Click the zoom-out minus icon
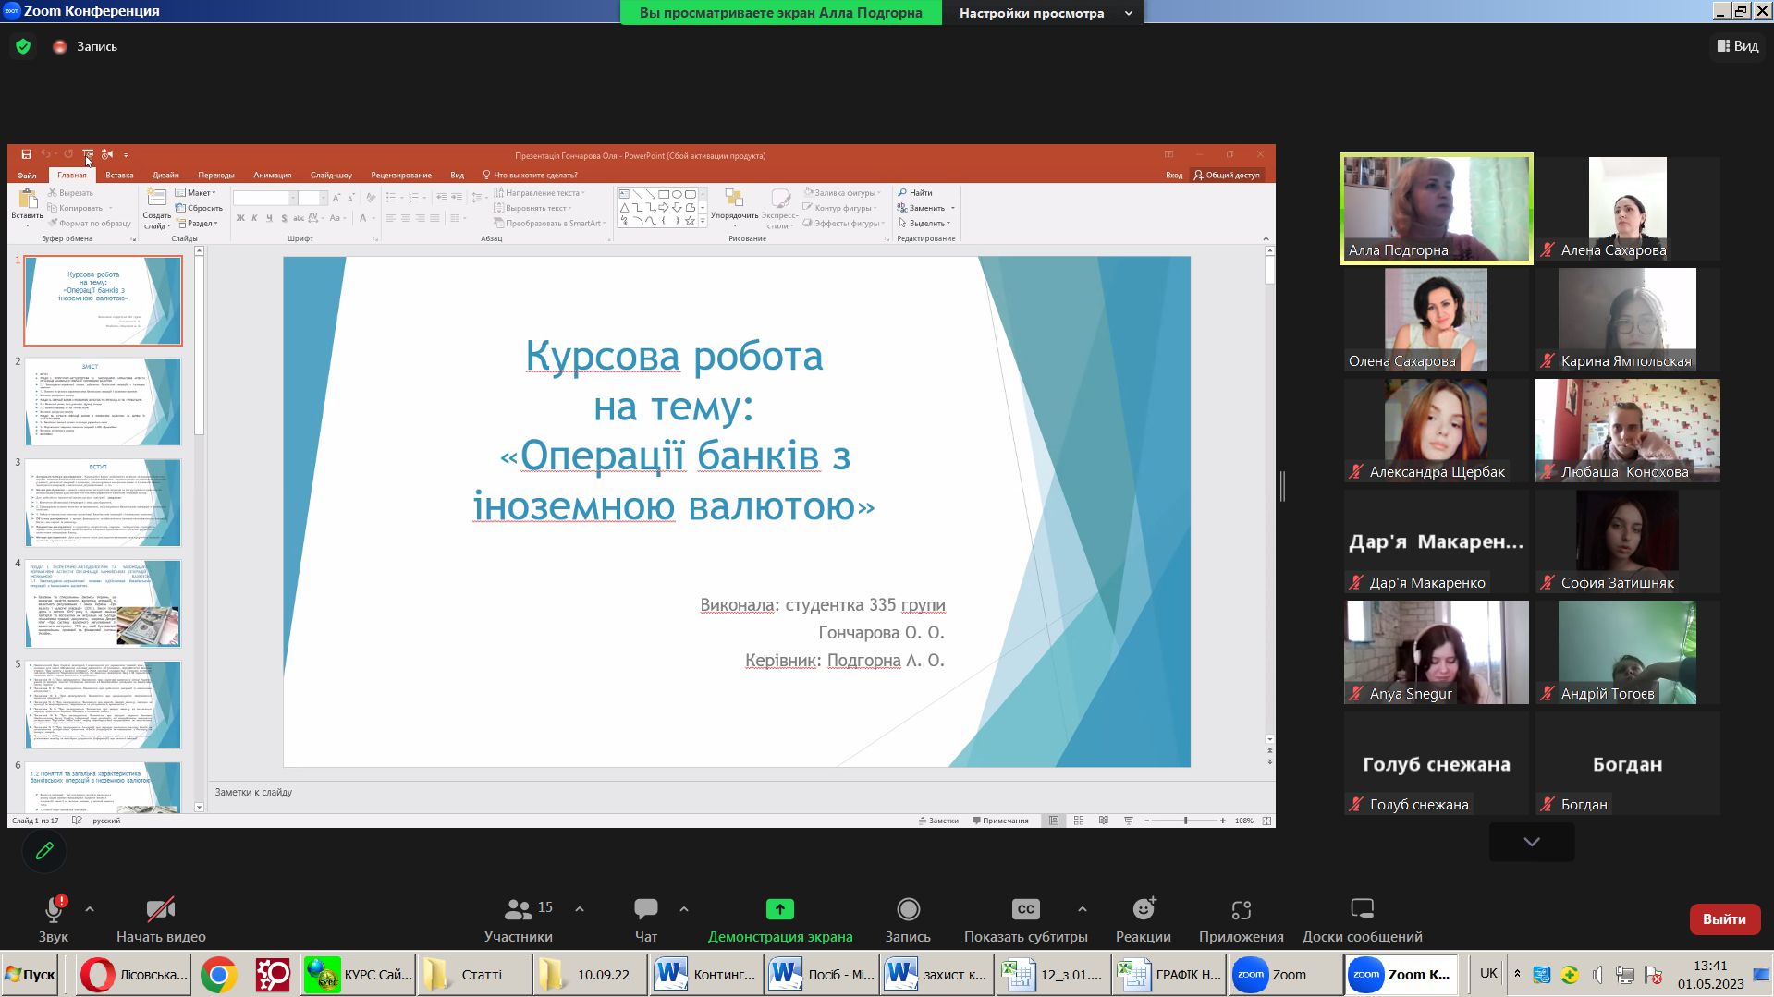Image resolution: width=1774 pixels, height=997 pixels. point(1147,821)
